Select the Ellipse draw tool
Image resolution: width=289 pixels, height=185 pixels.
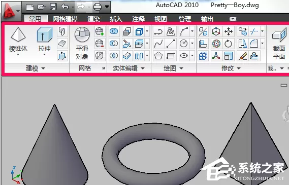coord(184,56)
